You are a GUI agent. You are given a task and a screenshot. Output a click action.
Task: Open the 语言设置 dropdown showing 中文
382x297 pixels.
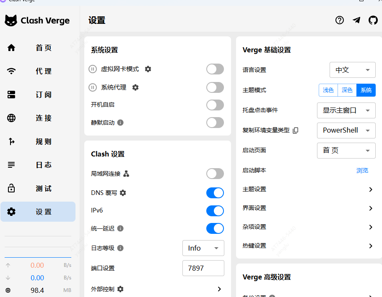coord(352,70)
